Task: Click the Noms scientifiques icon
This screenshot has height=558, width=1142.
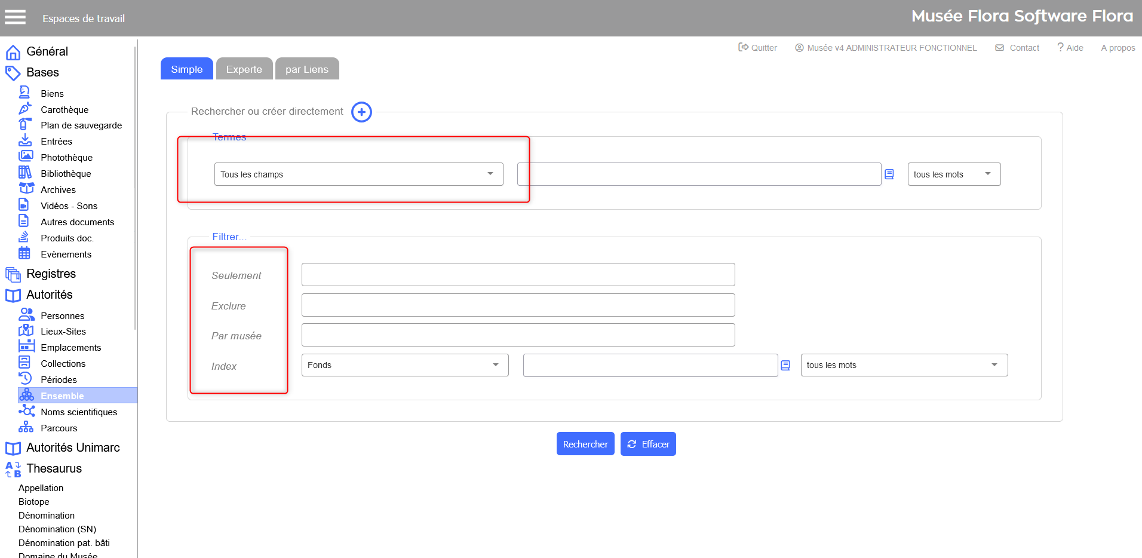Action: [x=26, y=411]
